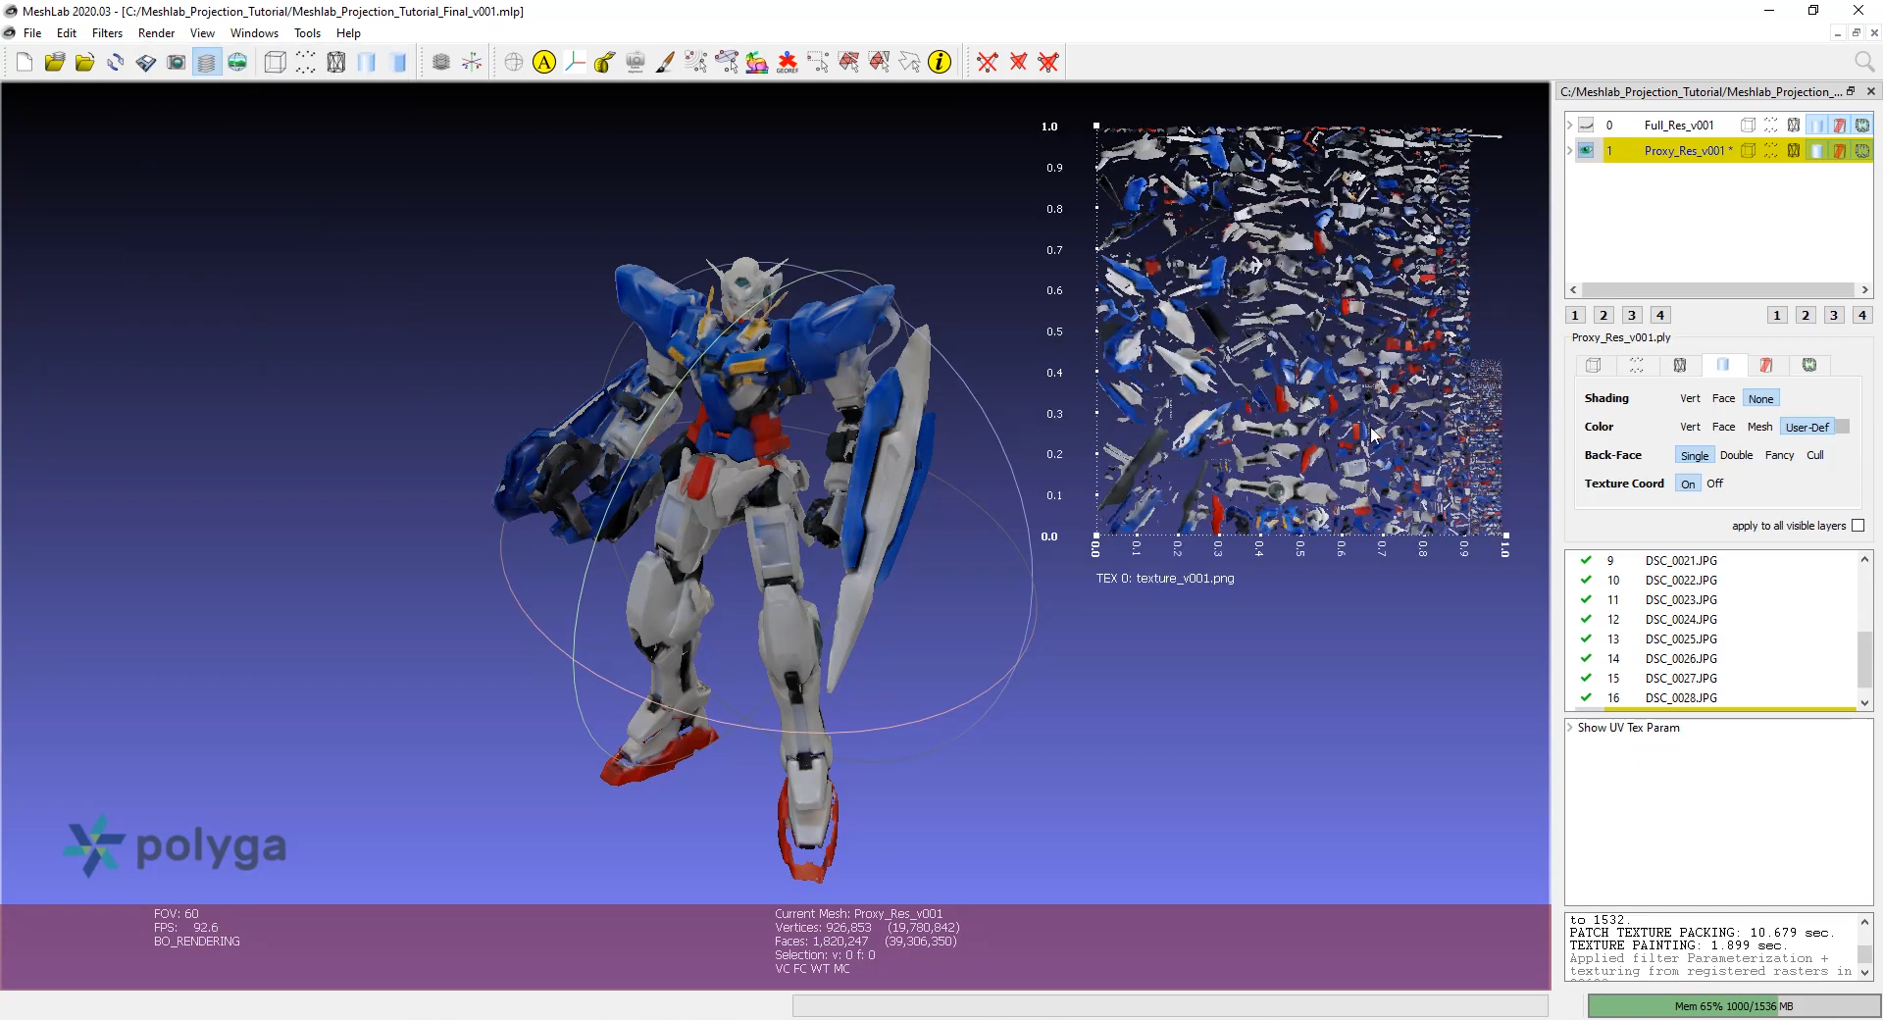
Task: Click the log panel scroll down arrow
Action: click(1864, 972)
